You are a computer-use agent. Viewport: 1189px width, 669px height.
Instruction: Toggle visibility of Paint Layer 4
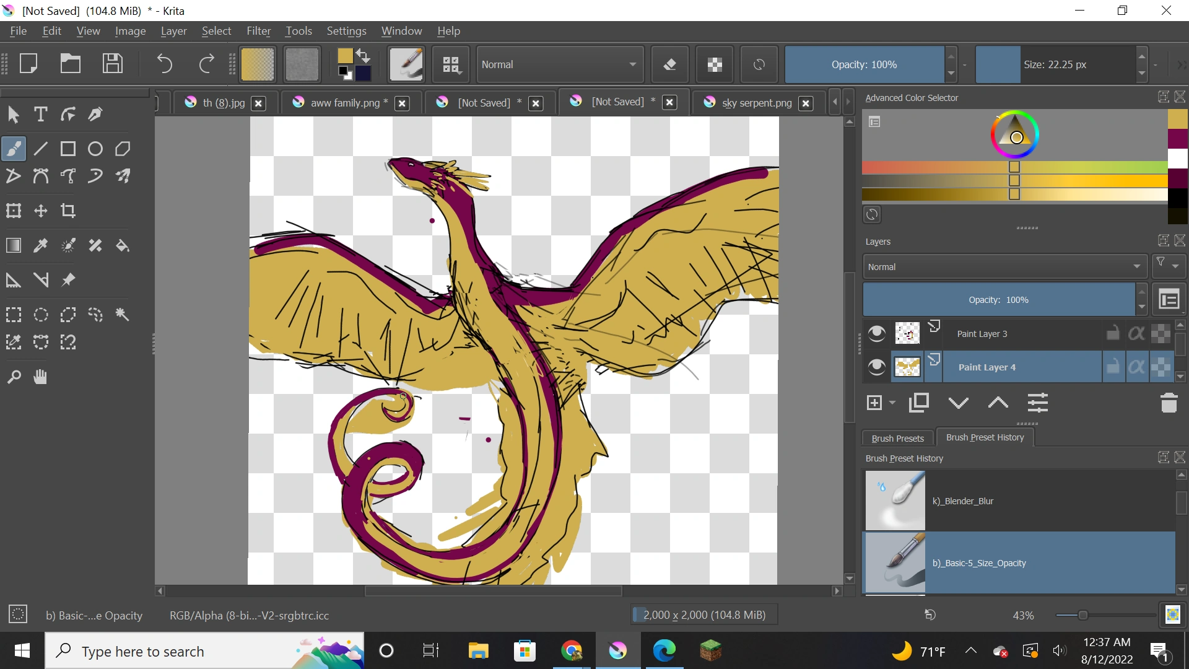tap(876, 366)
